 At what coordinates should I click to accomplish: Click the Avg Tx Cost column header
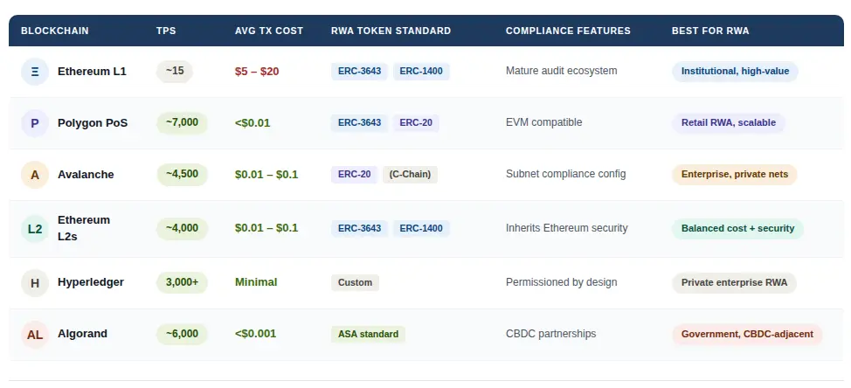[x=269, y=31]
